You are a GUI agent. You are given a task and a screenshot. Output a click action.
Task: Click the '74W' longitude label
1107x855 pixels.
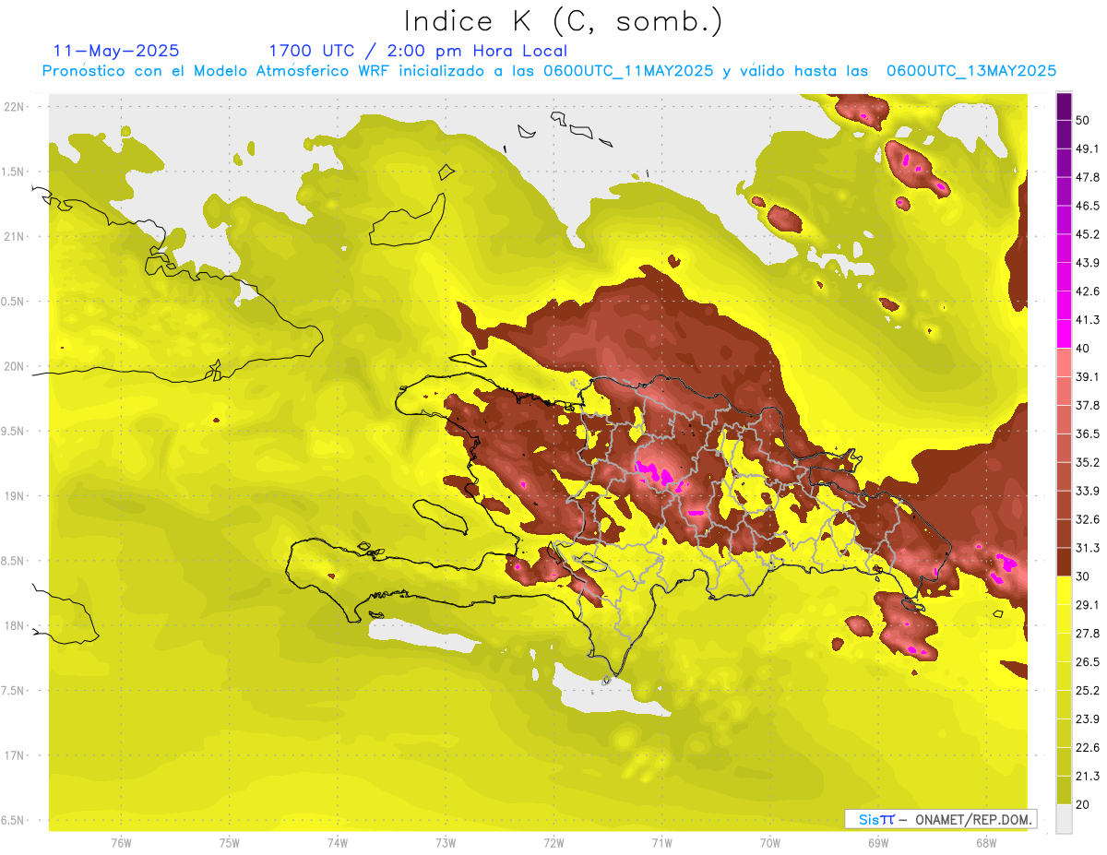(337, 842)
